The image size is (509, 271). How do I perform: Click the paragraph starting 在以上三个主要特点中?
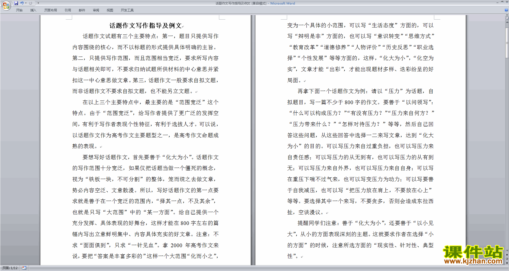coord(145,124)
